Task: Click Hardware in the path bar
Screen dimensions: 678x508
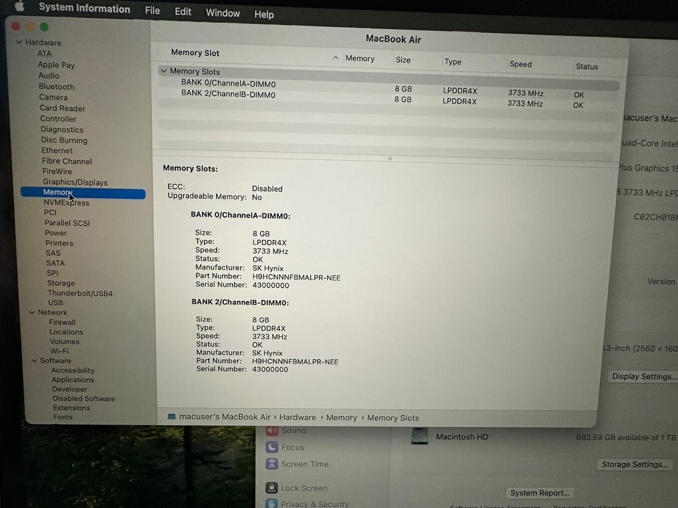Action: click(x=298, y=417)
